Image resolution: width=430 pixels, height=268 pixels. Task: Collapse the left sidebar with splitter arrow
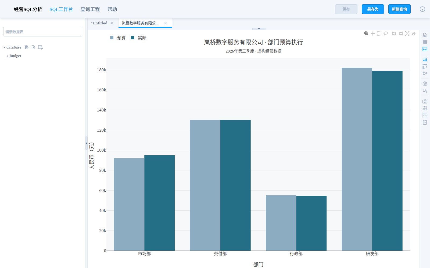tap(87, 143)
